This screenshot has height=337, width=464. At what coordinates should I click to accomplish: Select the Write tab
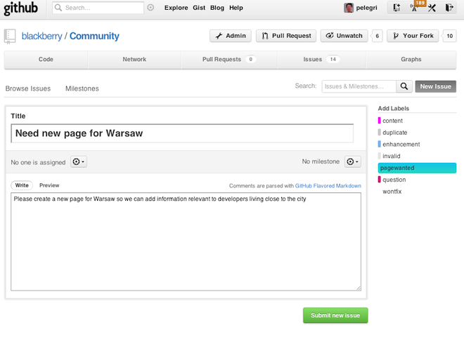pyautogui.click(x=22, y=185)
